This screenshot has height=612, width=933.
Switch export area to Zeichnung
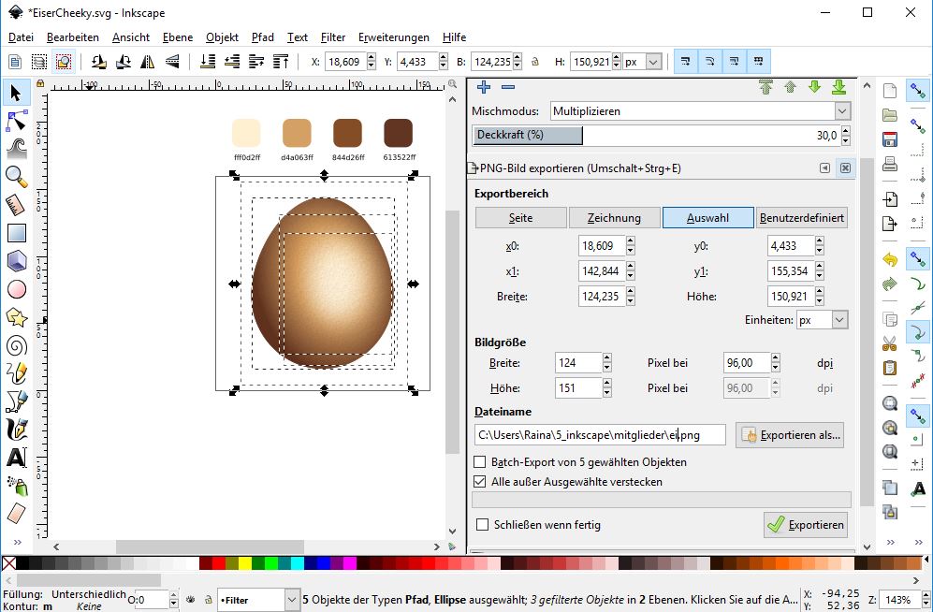click(x=614, y=218)
